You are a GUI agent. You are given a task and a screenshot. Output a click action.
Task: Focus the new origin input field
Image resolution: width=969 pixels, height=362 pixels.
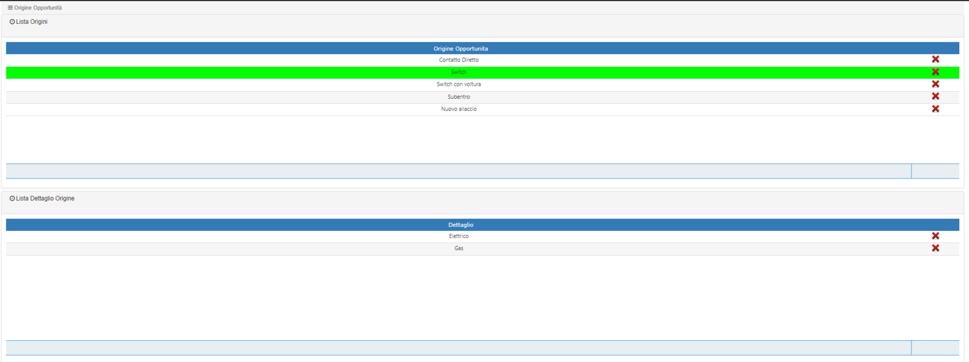point(459,171)
